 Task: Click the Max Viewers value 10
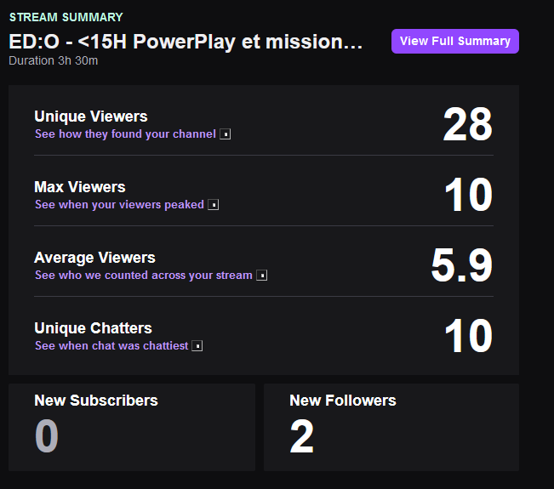tap(468, 195)
